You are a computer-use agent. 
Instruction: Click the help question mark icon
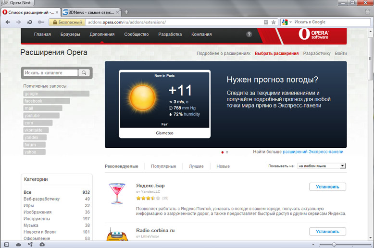pos(249,35)
